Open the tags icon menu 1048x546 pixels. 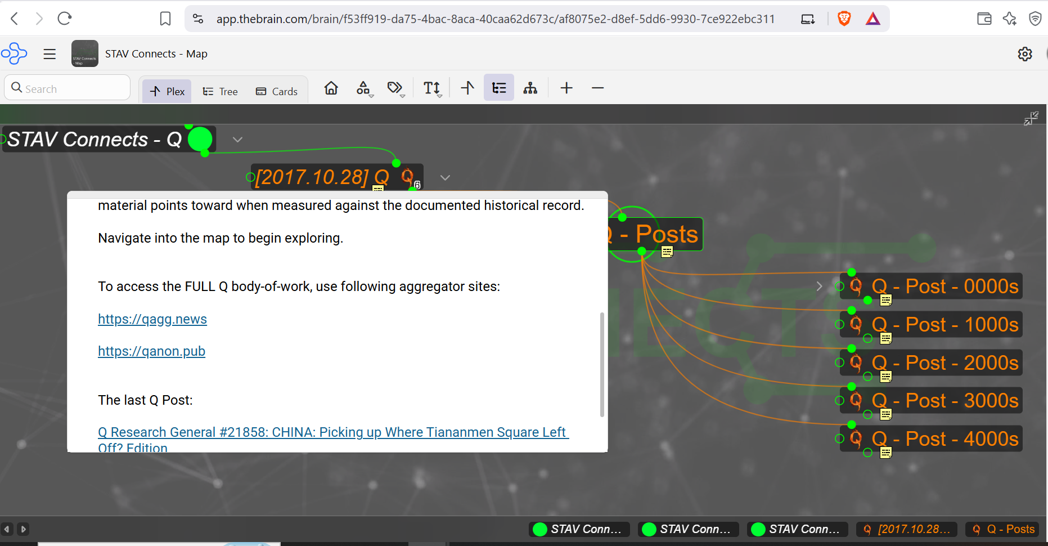click(395, 88)
